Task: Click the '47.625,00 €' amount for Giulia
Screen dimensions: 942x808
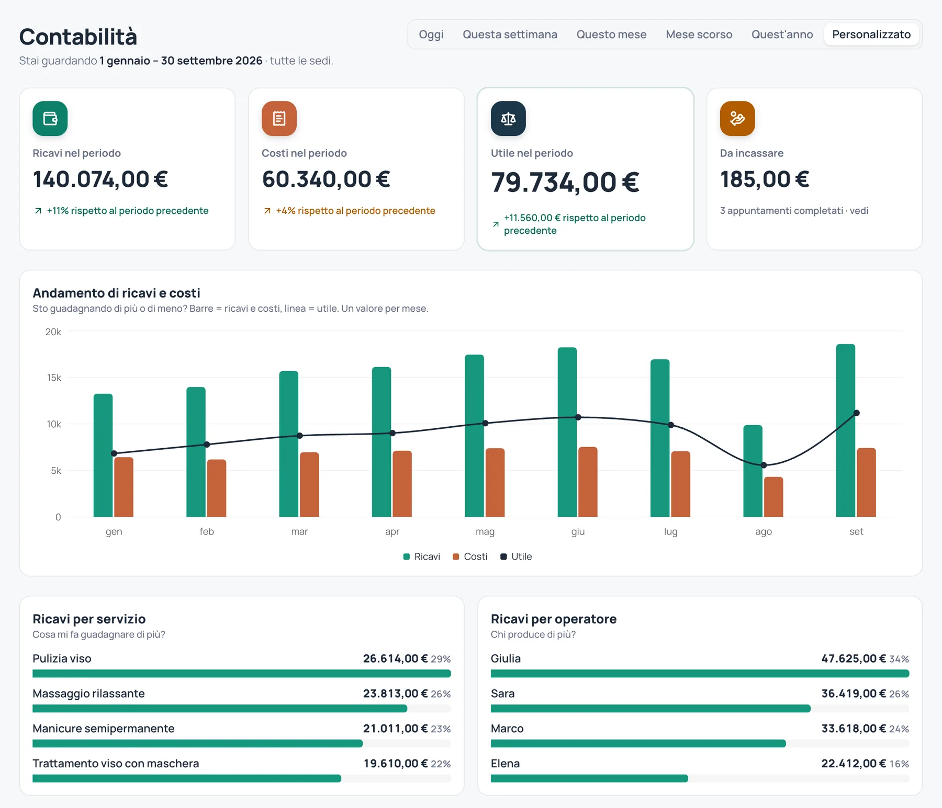Action: click(x=854, y=658)
